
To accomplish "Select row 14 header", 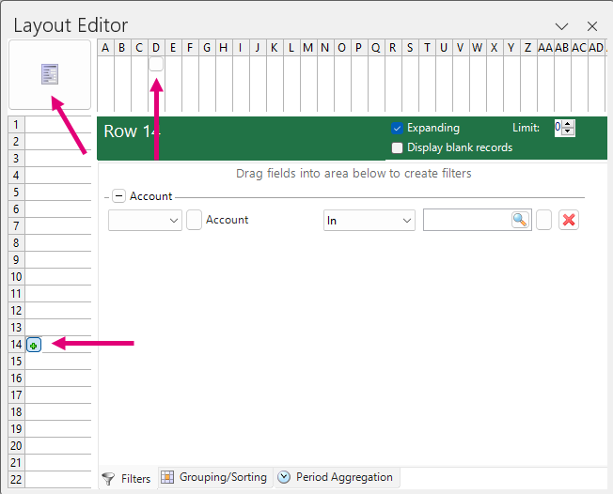I will pyautogui.click(x=16, y=345).
